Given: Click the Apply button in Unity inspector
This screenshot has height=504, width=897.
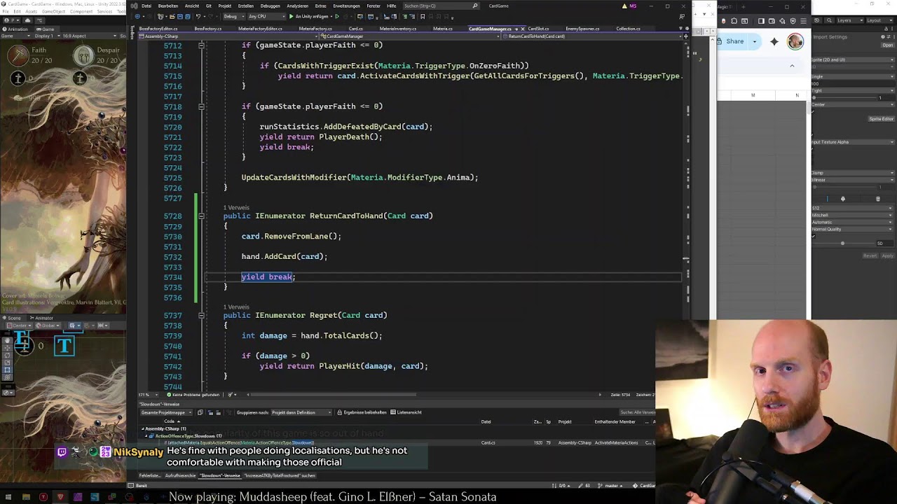Looking at the screenshot, I should (x=887, y=255).
